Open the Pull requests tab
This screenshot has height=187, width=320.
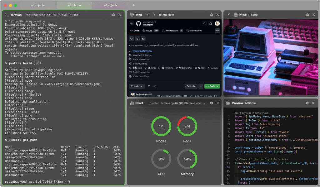172,31
